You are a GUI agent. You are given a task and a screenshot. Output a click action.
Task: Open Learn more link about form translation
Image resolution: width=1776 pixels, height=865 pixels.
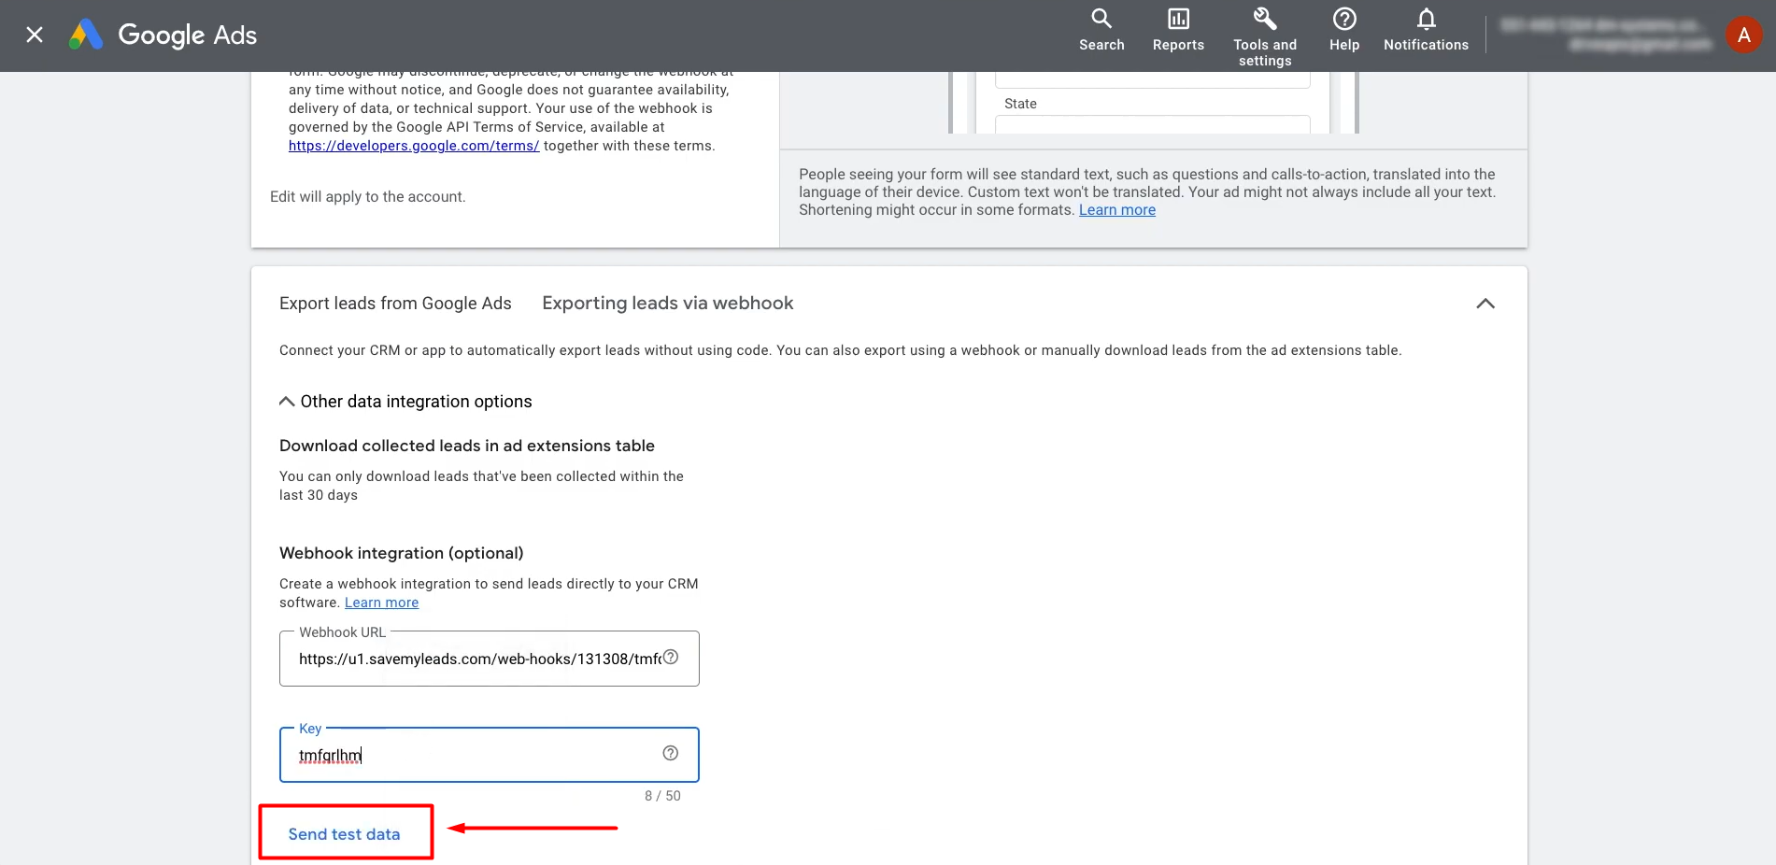[x=1116, y=210]
